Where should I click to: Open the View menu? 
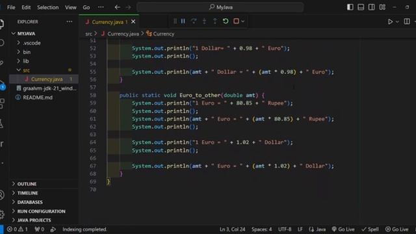tap(71, 7)
